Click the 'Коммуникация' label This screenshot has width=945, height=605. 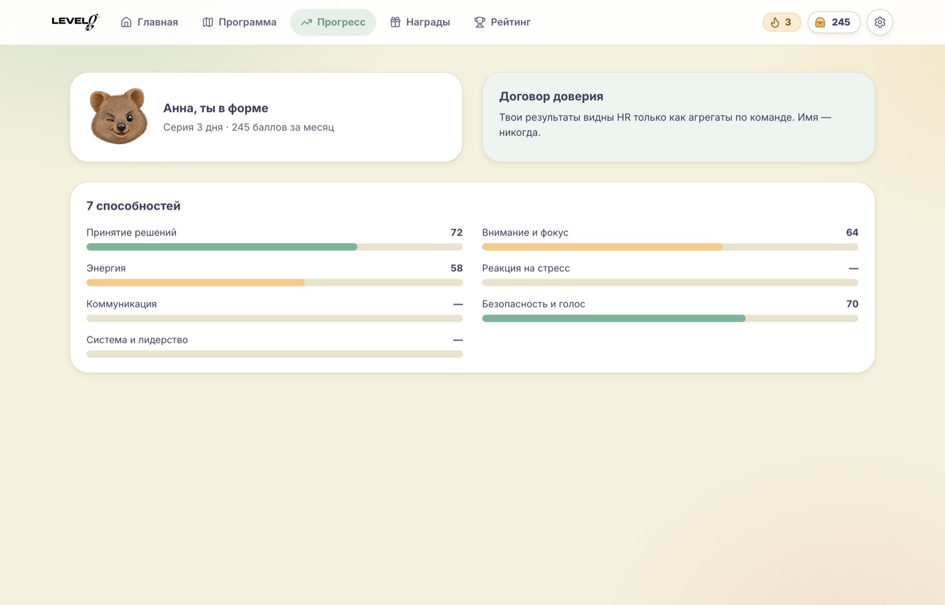[x=121, y=304]
